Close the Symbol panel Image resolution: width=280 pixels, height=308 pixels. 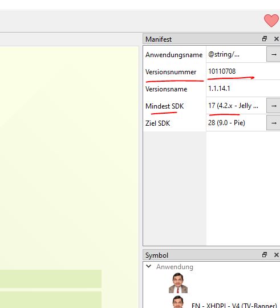tap(276, 255)
